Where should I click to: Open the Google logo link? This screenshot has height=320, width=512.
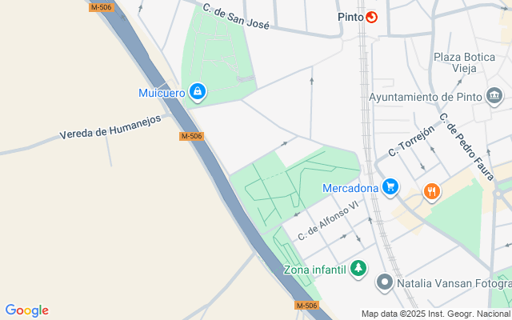(27, 310)
